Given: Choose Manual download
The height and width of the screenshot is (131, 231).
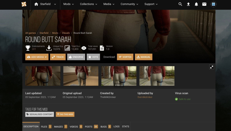Looking at the screenshot, I should click(144, 57).
